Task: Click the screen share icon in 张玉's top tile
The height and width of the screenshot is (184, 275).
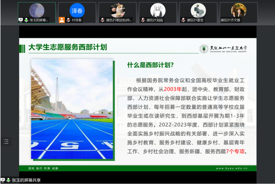Action: [21, 20]
